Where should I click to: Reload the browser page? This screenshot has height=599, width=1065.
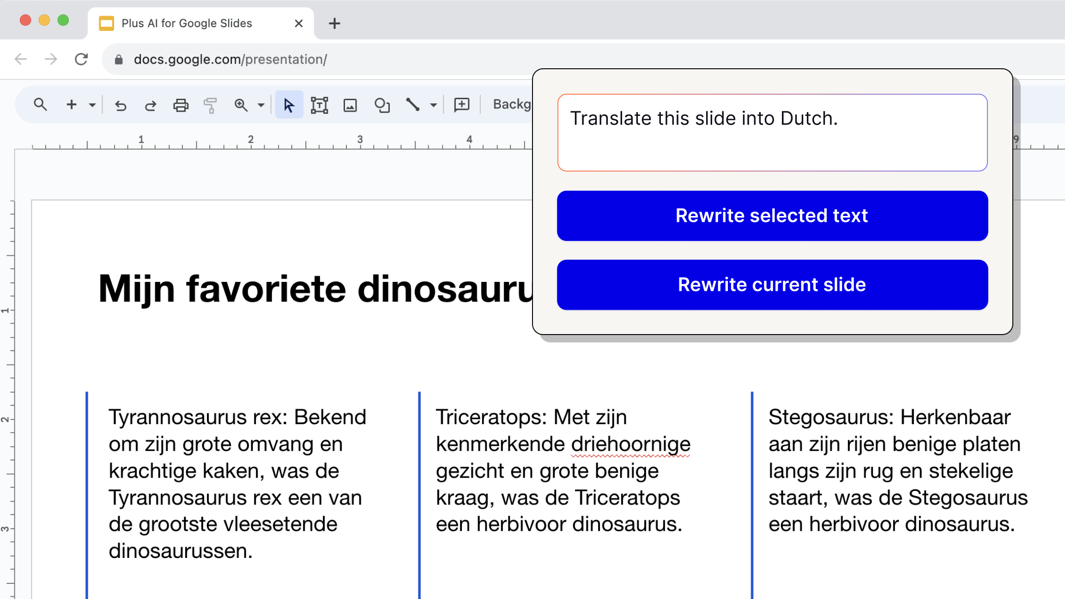point(81,59)
